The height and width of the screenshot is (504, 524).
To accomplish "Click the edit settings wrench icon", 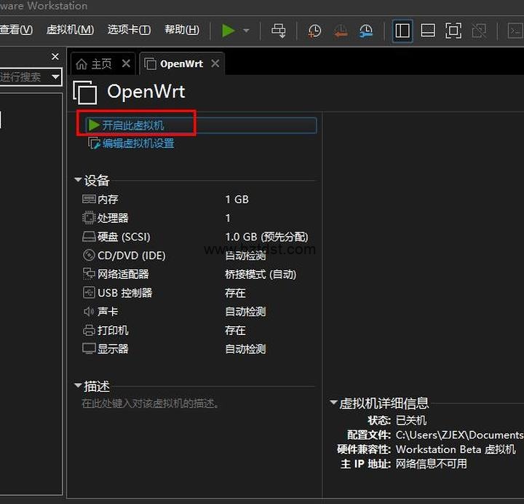I will 94,143.
